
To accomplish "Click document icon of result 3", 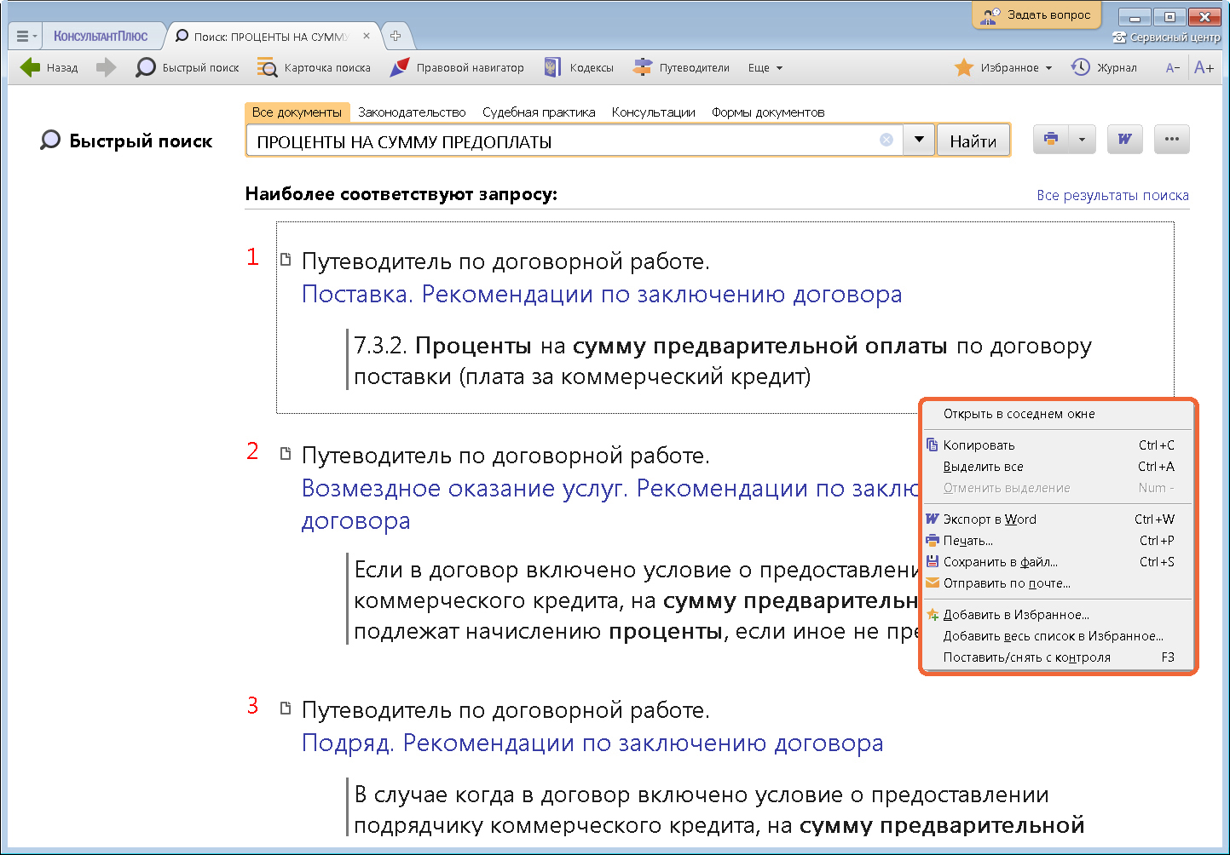I will click(x=286, y=709).
